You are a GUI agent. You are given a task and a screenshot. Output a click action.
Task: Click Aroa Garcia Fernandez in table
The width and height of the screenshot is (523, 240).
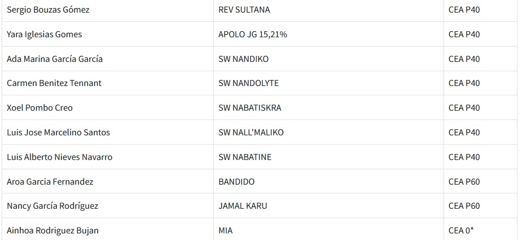[50, 182]
